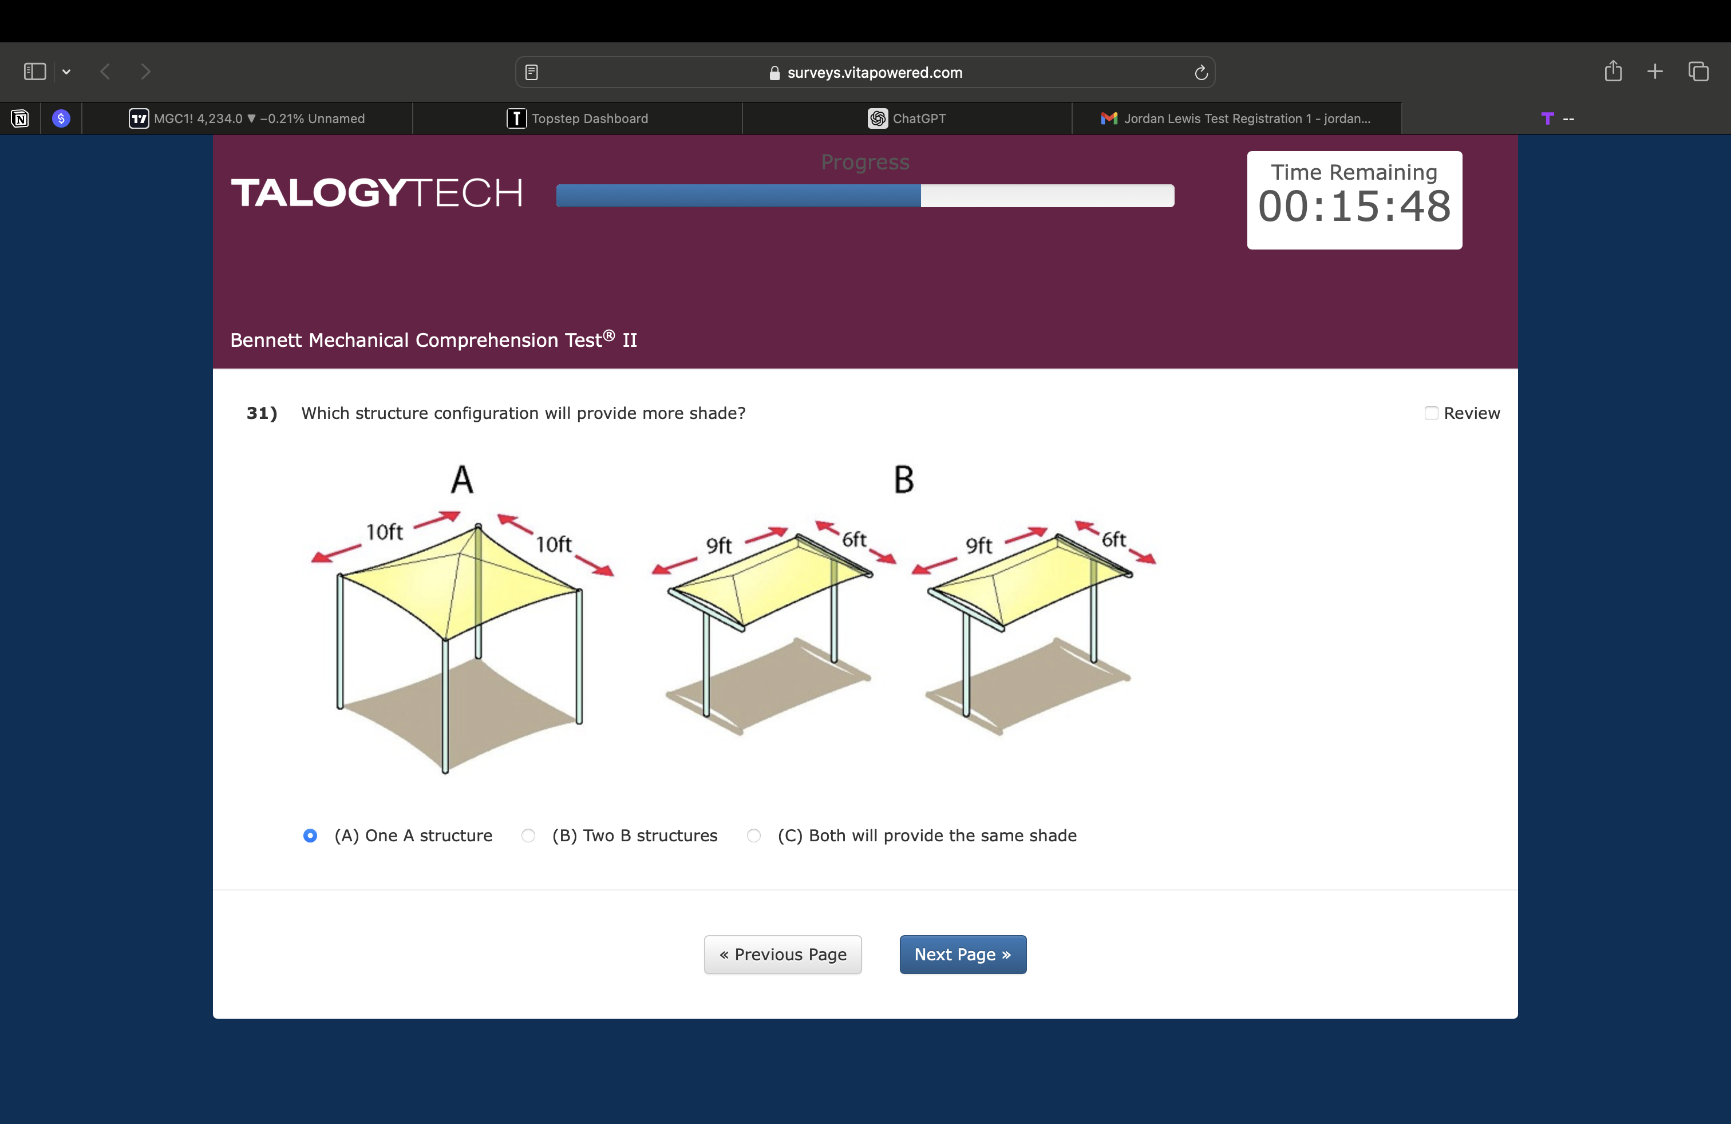Check the Review checkbox
Screen dimensions: 1731x1124
click(1430, 413)
